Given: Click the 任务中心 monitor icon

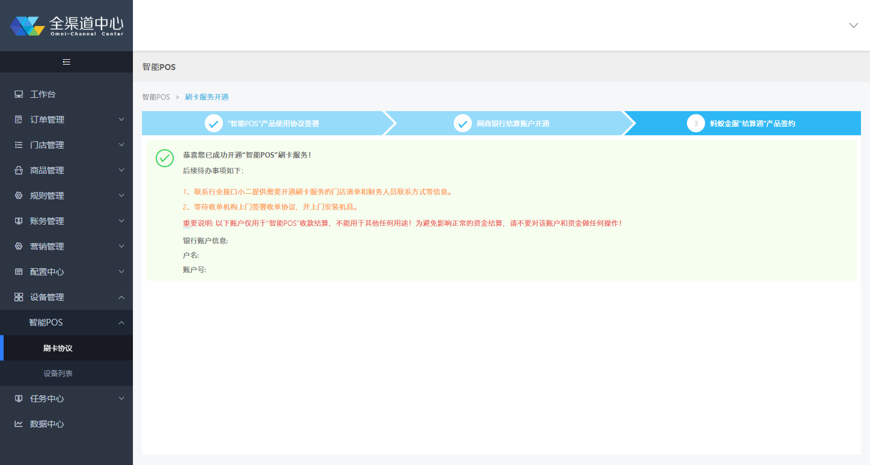Looking at the screenshot, I should [19, 399].
